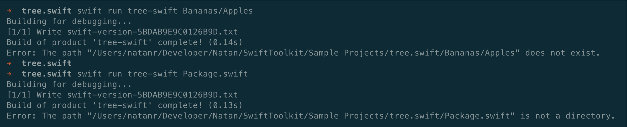Click the prompt arrow before the Package.swift command
Image resolution: width=627 pixels, height=127 pixels.
pyautogui.click(x=9, y=74)
